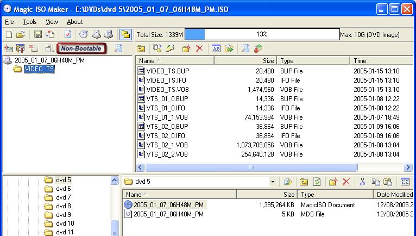Open the dvd 5 path dropdown
Image resolution: width=416 pixels, height=236 pixels.
[x=273, y=182]
